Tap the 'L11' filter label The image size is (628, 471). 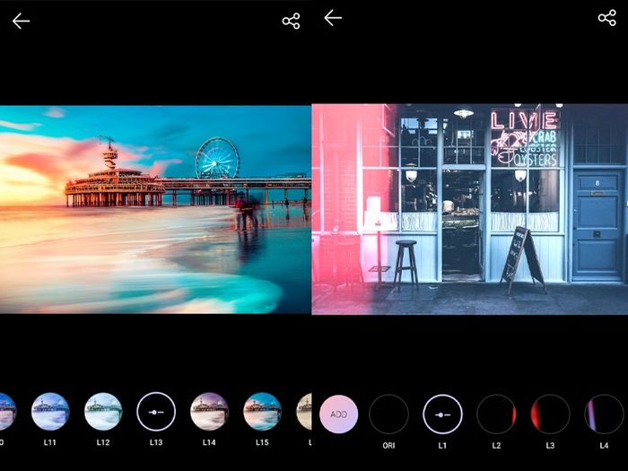click(x=49, y=442)
